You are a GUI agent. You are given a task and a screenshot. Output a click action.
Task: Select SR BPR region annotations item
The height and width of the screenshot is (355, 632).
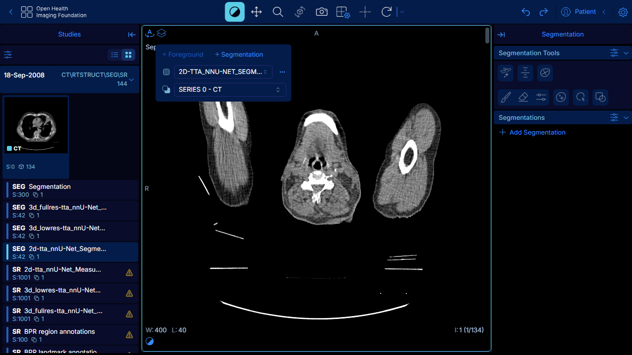[x=70, y=335]
